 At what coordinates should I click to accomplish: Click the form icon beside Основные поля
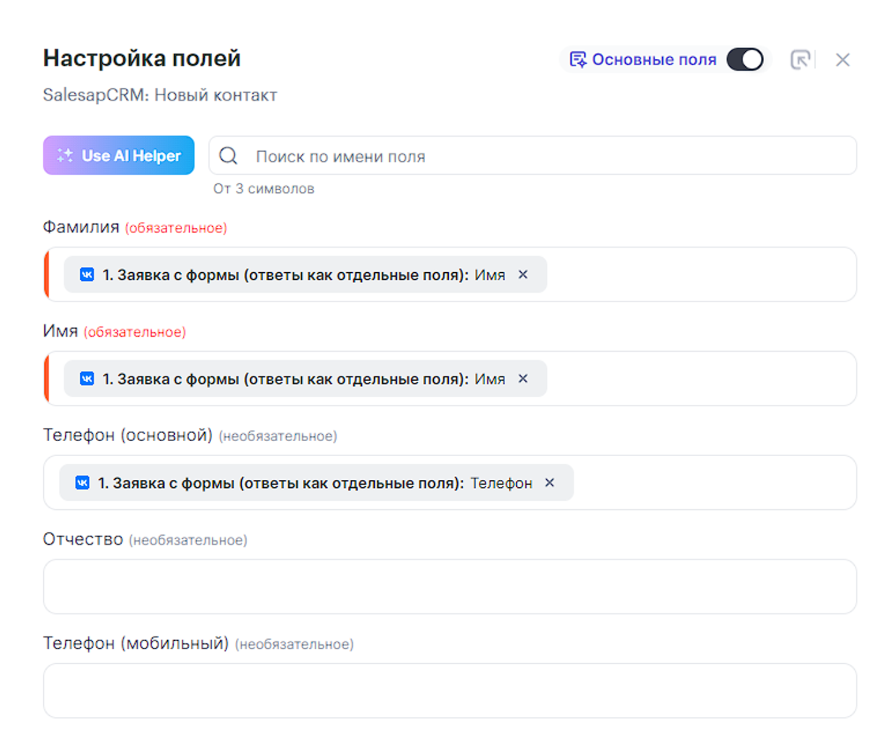577,59
